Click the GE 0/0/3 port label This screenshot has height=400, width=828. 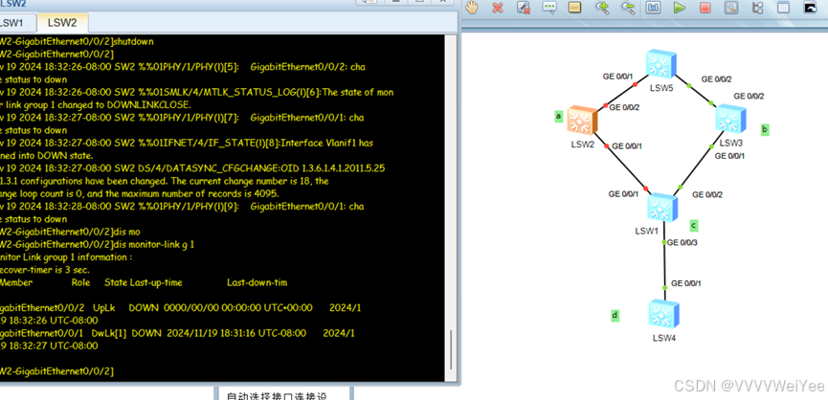click(x=683, y=243)
